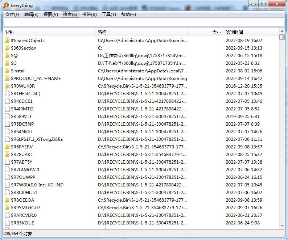Click the $R7WBIAE.0_Incl_KG_iND file icon
Viewport: 288px width, 240px height.
coord(7,185)
